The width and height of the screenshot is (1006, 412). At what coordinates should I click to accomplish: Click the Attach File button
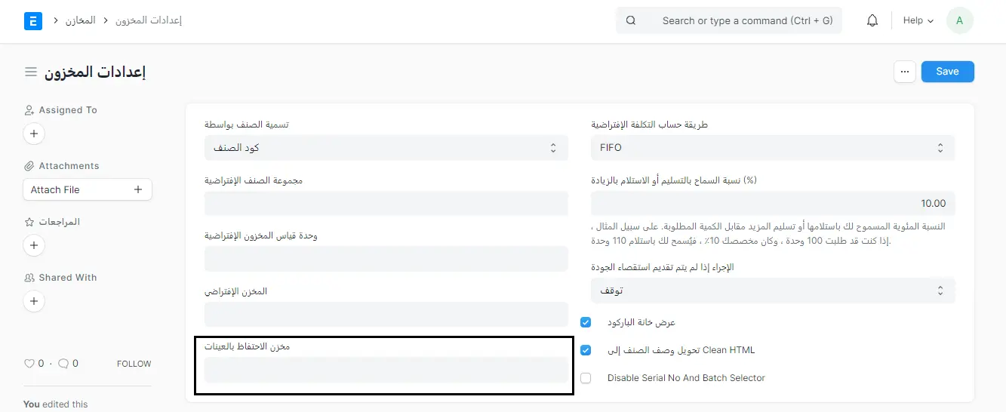point(88,189)
